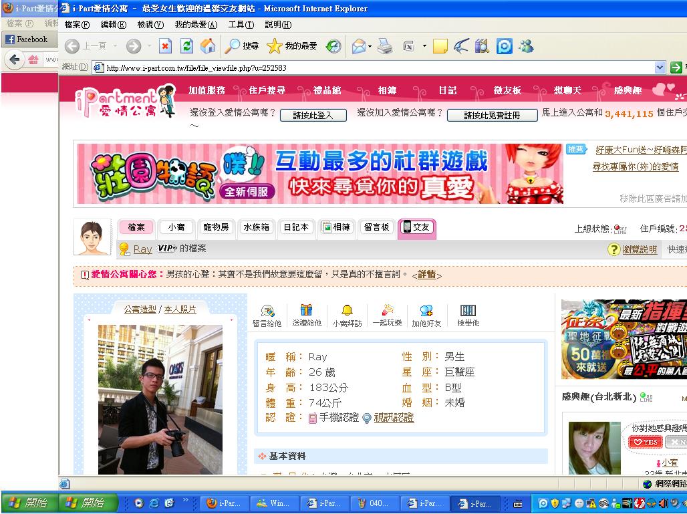Click the 請按此登入 login button

[x=313, y=115]
